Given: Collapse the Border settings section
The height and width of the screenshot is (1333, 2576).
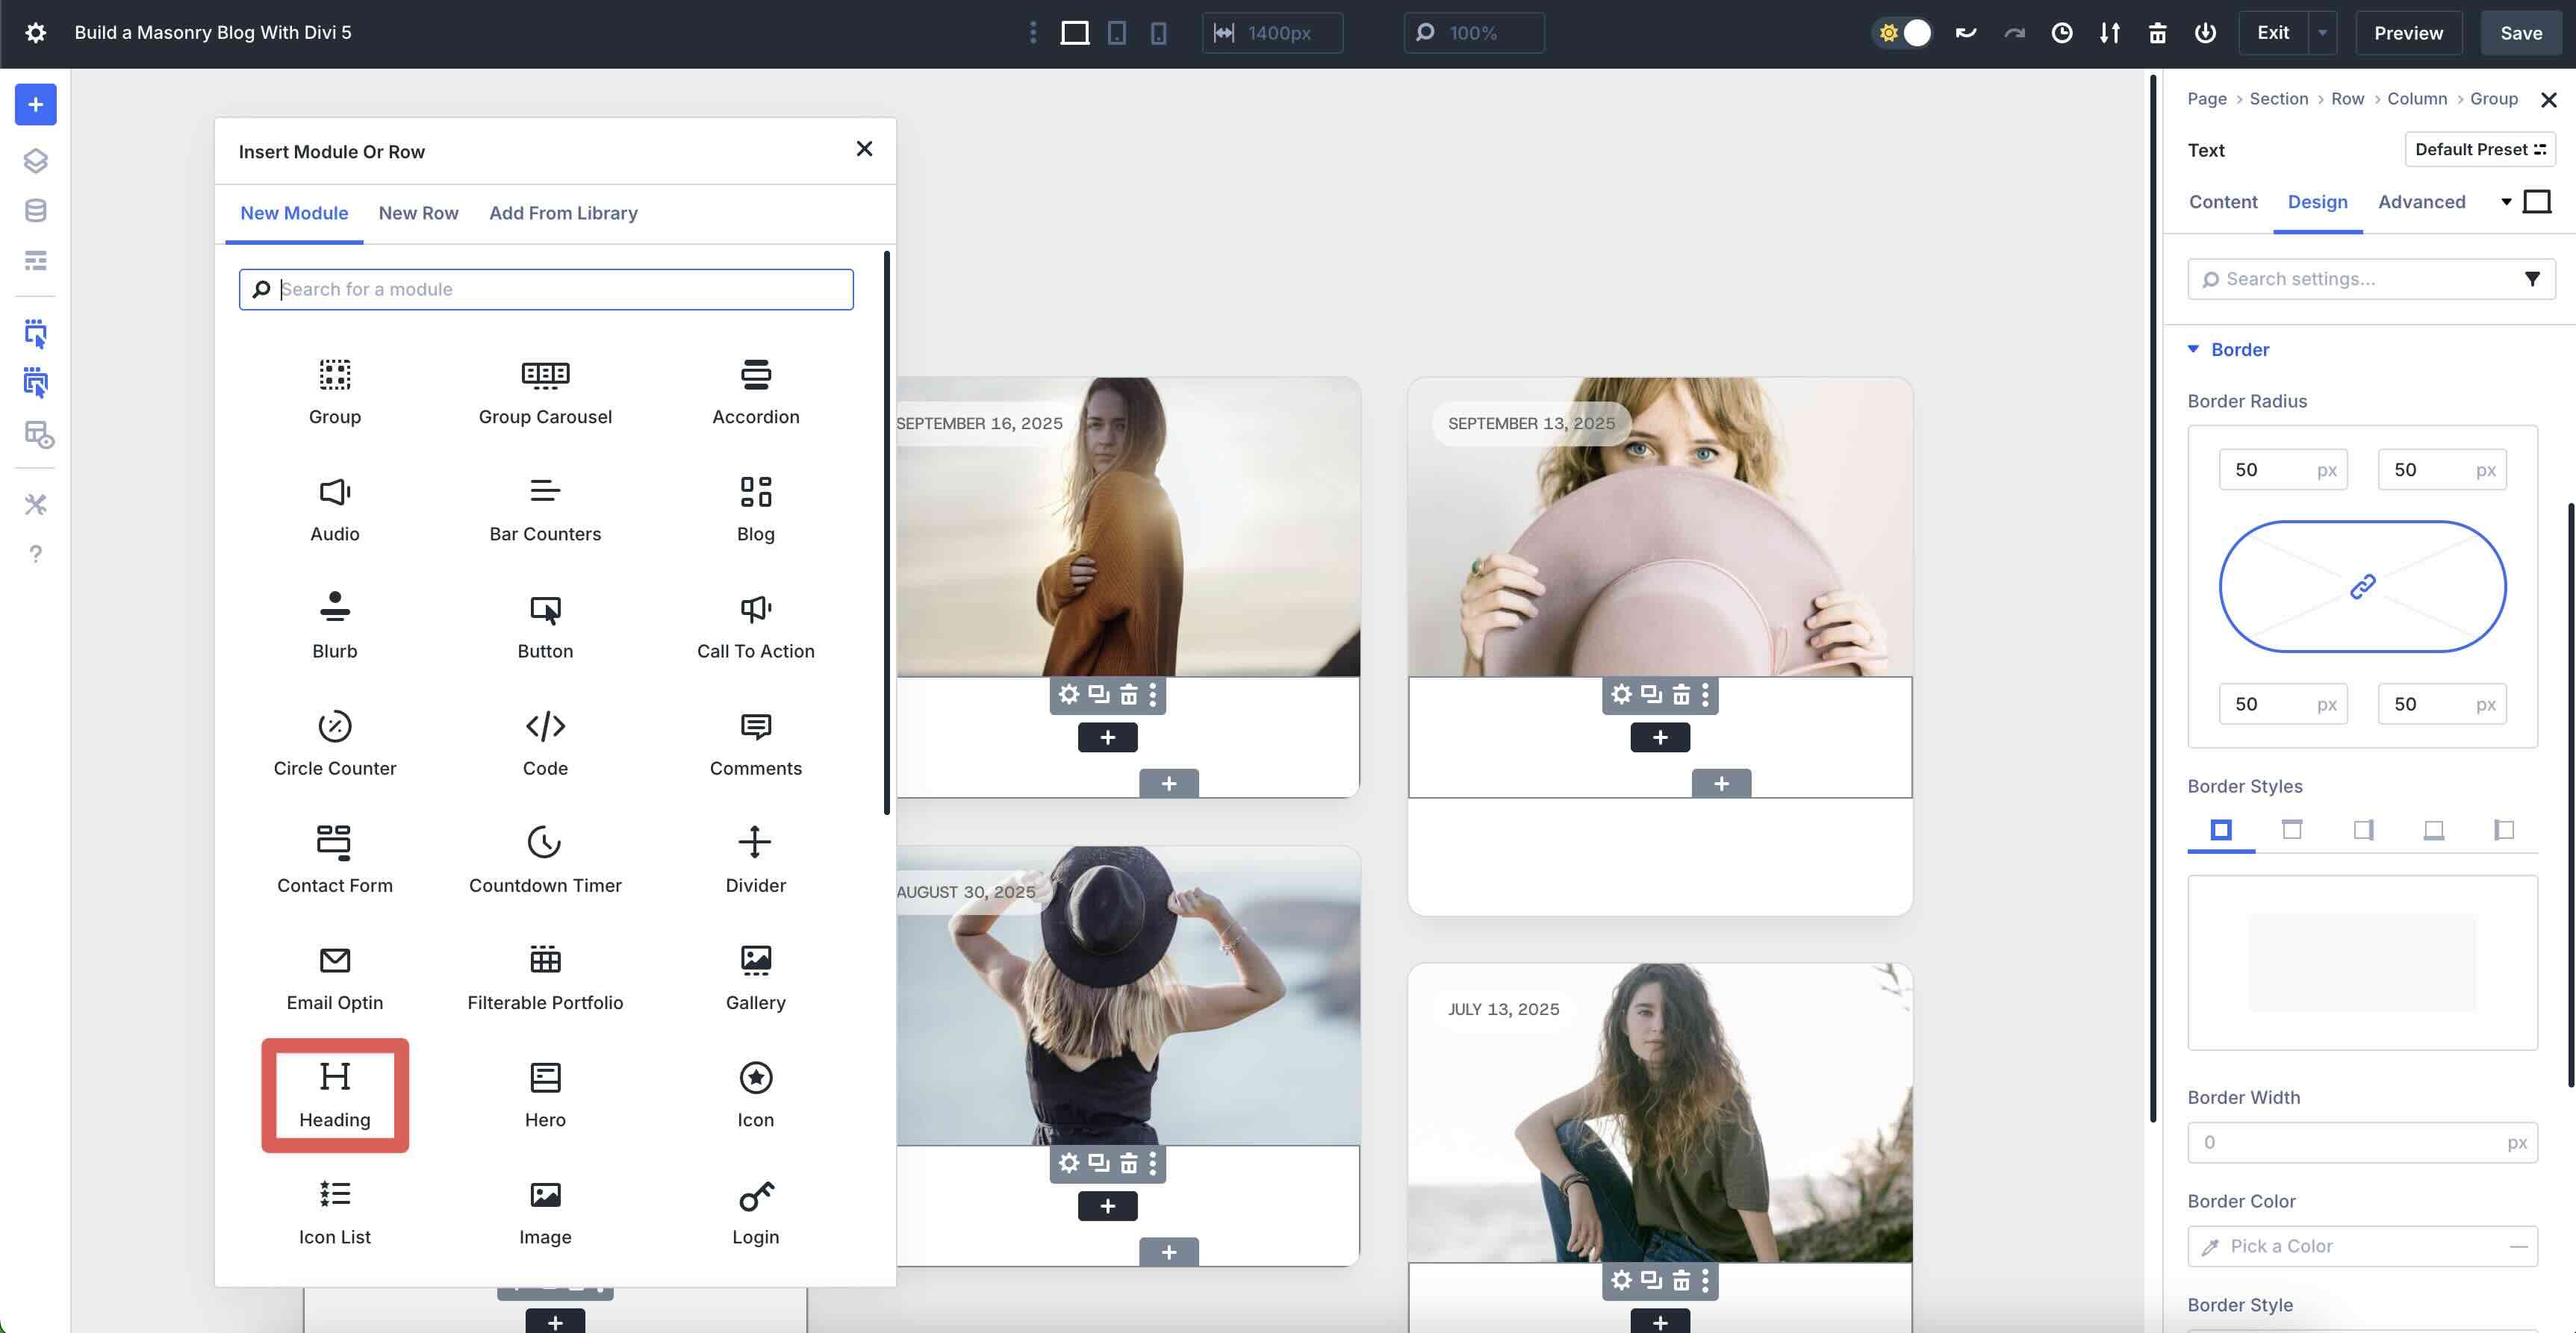Looking at the screenshot, I should (2194, 350).
